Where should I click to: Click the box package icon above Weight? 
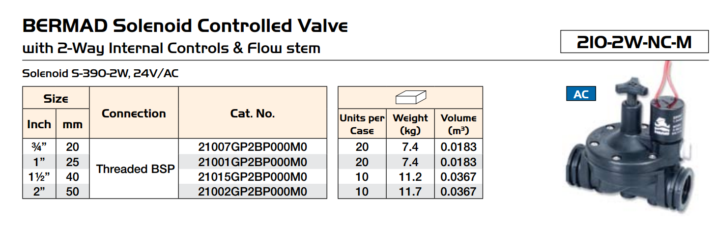[x=410, y=97]
